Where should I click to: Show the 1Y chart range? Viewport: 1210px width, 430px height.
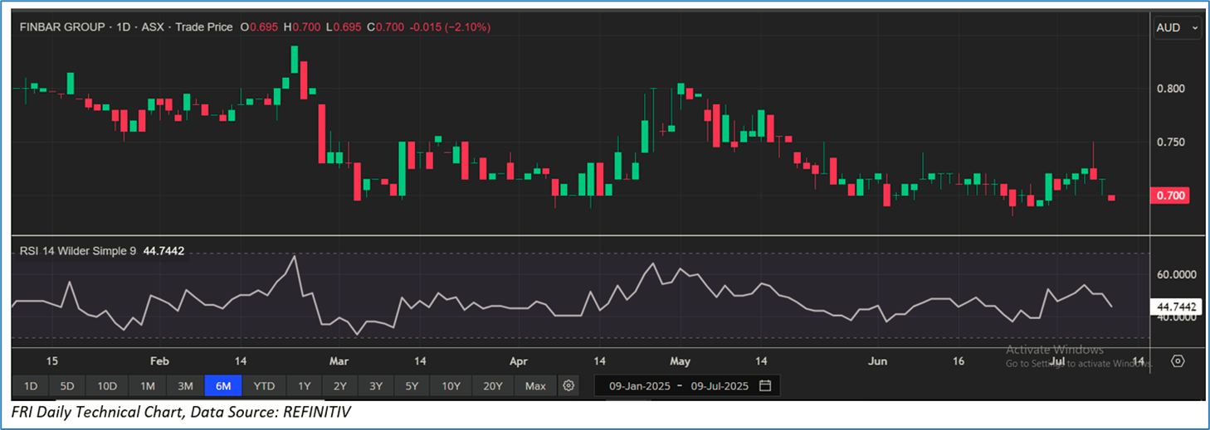tap(305, 386)
